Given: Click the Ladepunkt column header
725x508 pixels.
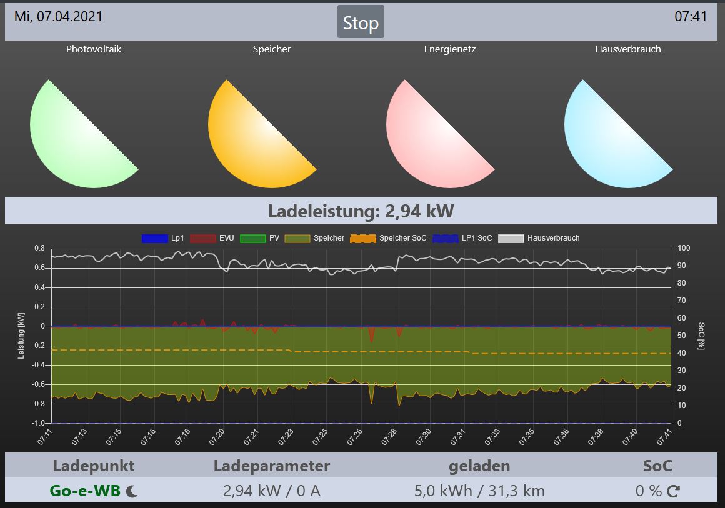Looking at the screenshot, I should click(x=94, y=466).
